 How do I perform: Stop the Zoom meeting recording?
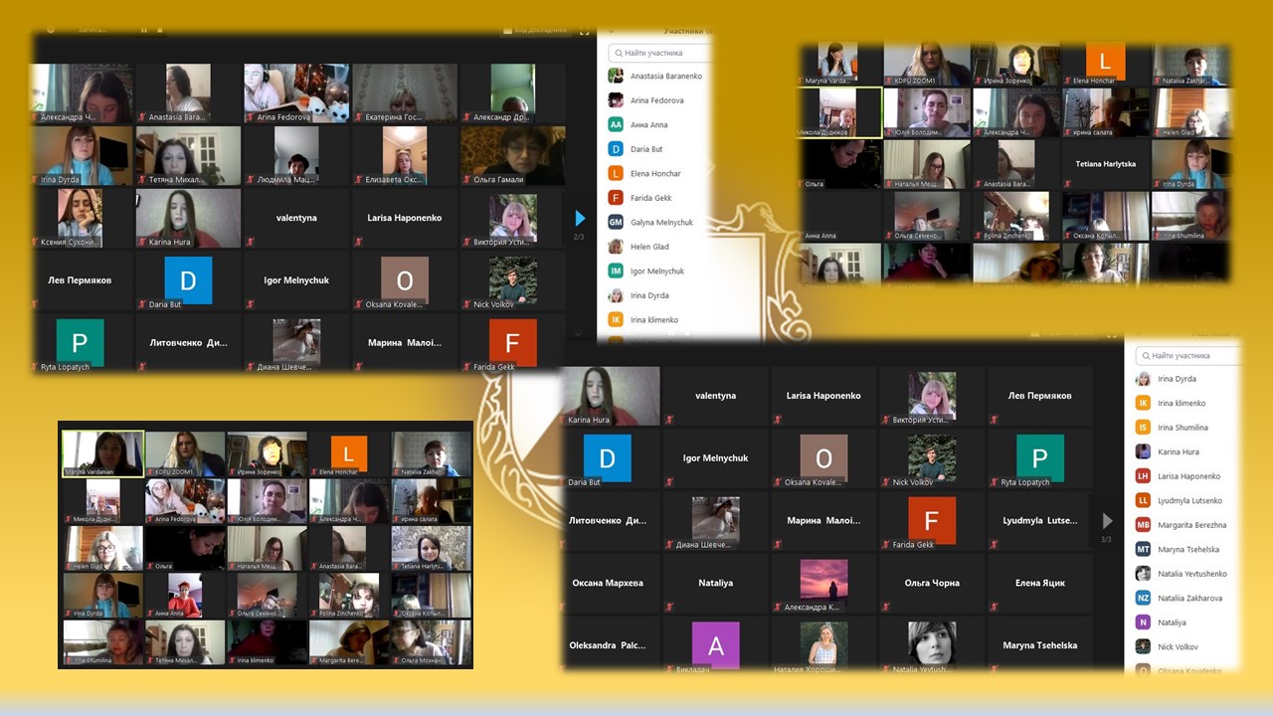coord(158,30)
